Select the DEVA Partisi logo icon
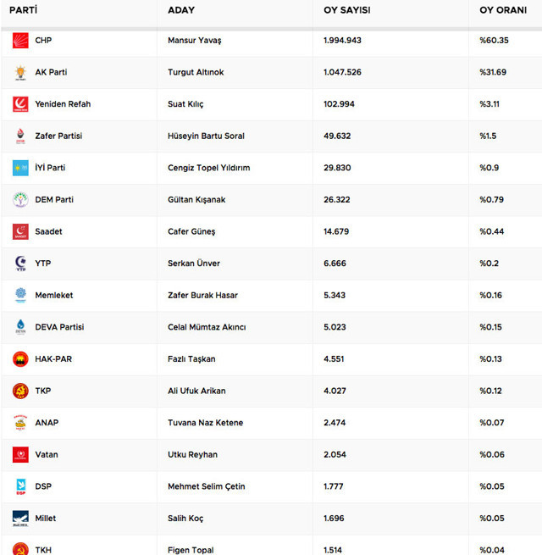Image resolution: width=542 pixels, height=555 pixels. tap(20, 327)
